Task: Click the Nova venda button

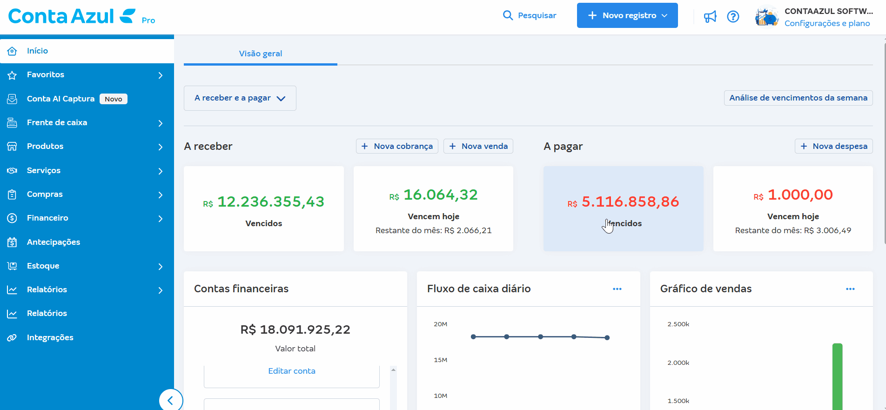Action: (x=478, y=146)
